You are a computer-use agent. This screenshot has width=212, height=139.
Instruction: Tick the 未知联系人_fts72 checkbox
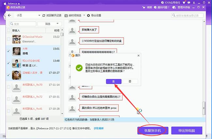pyautogui.click(x=8, y=99)
